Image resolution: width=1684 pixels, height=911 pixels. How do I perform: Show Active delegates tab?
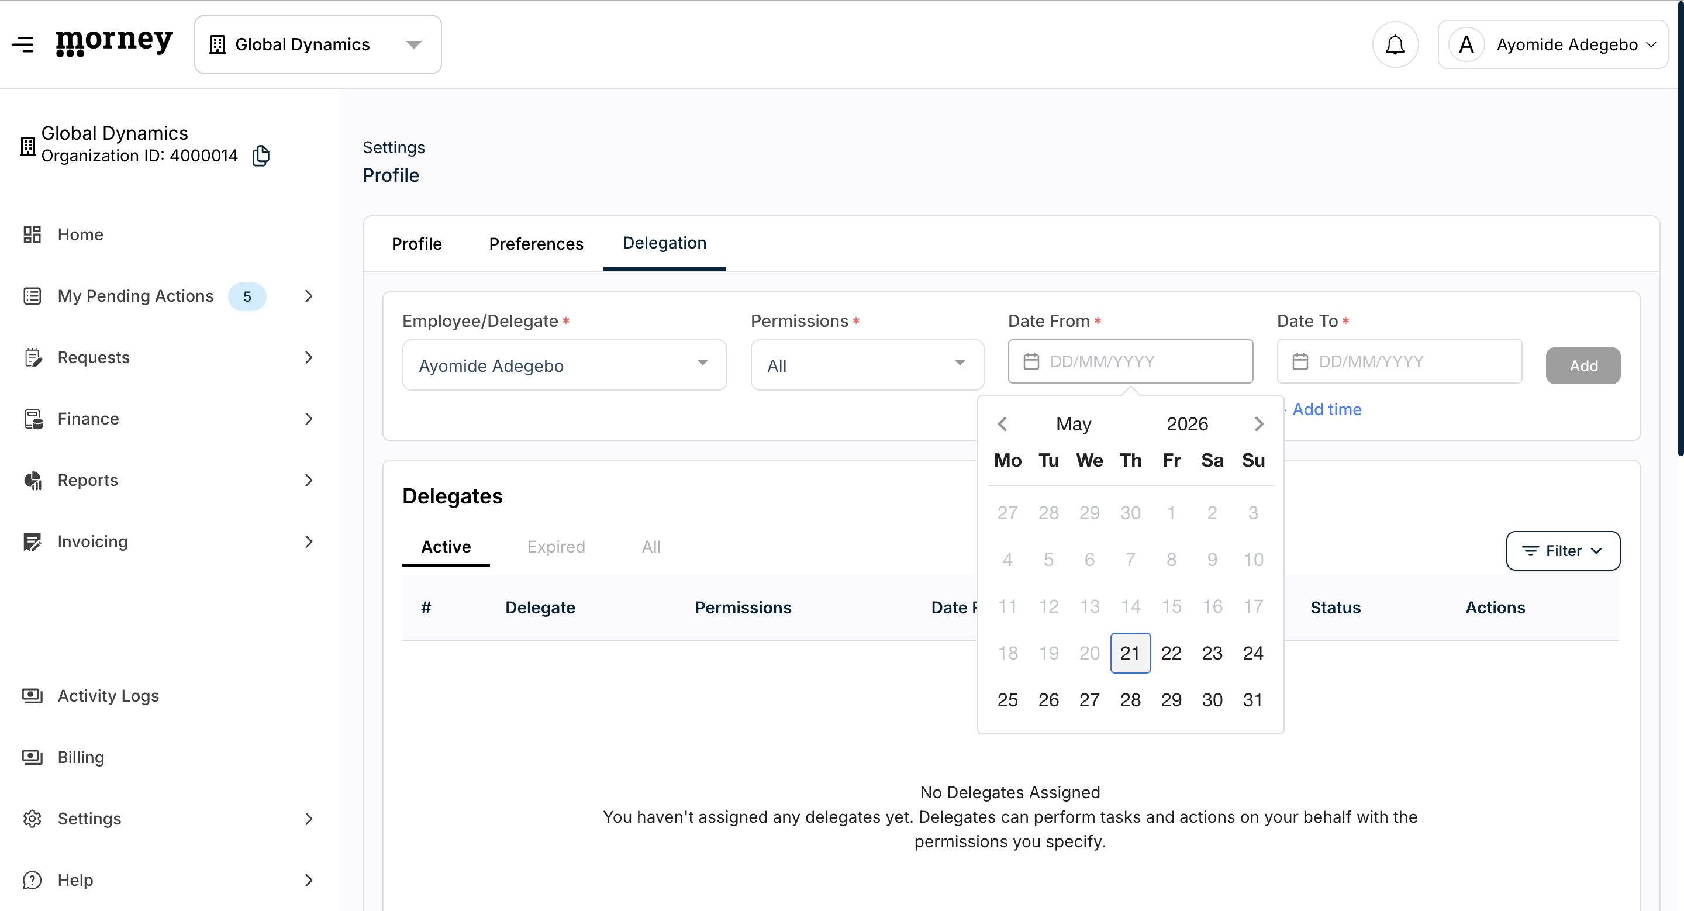446,547
